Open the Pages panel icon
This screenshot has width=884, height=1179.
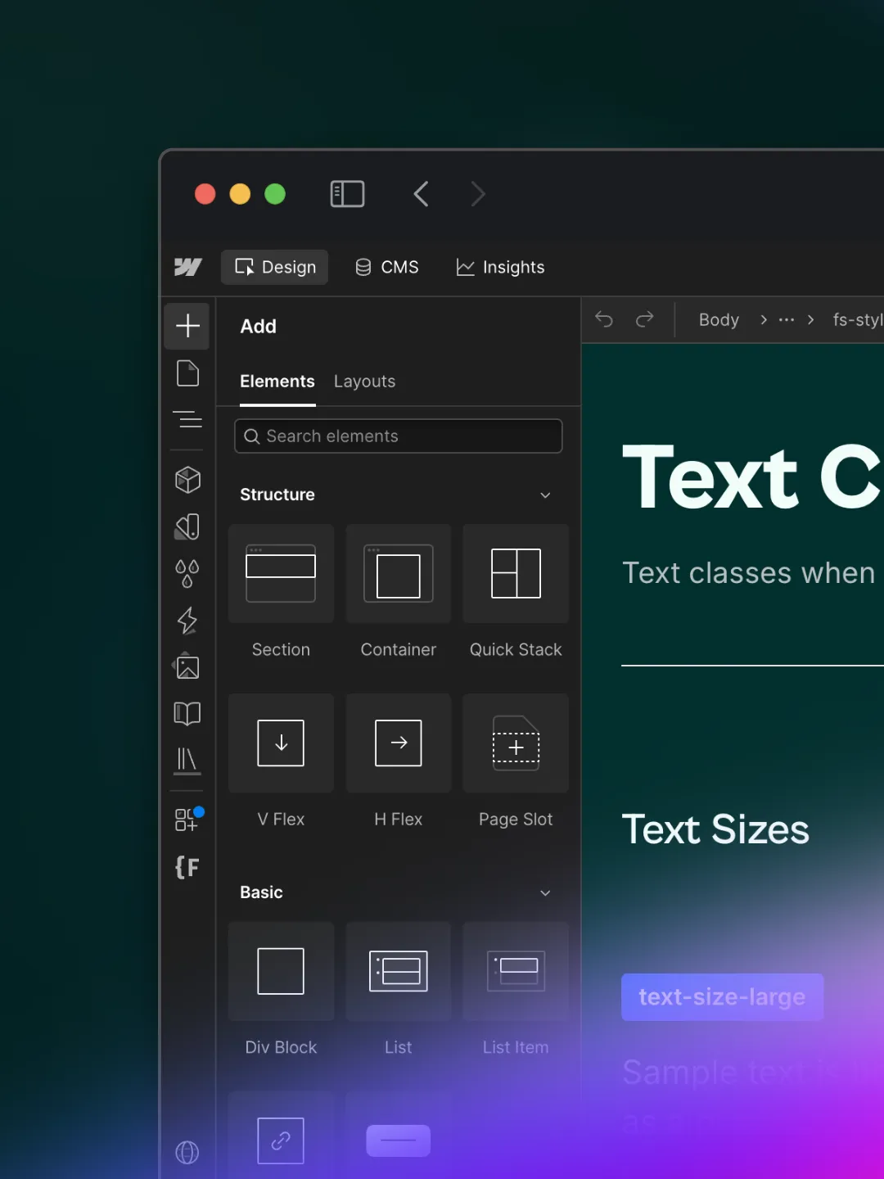(187, 373)
